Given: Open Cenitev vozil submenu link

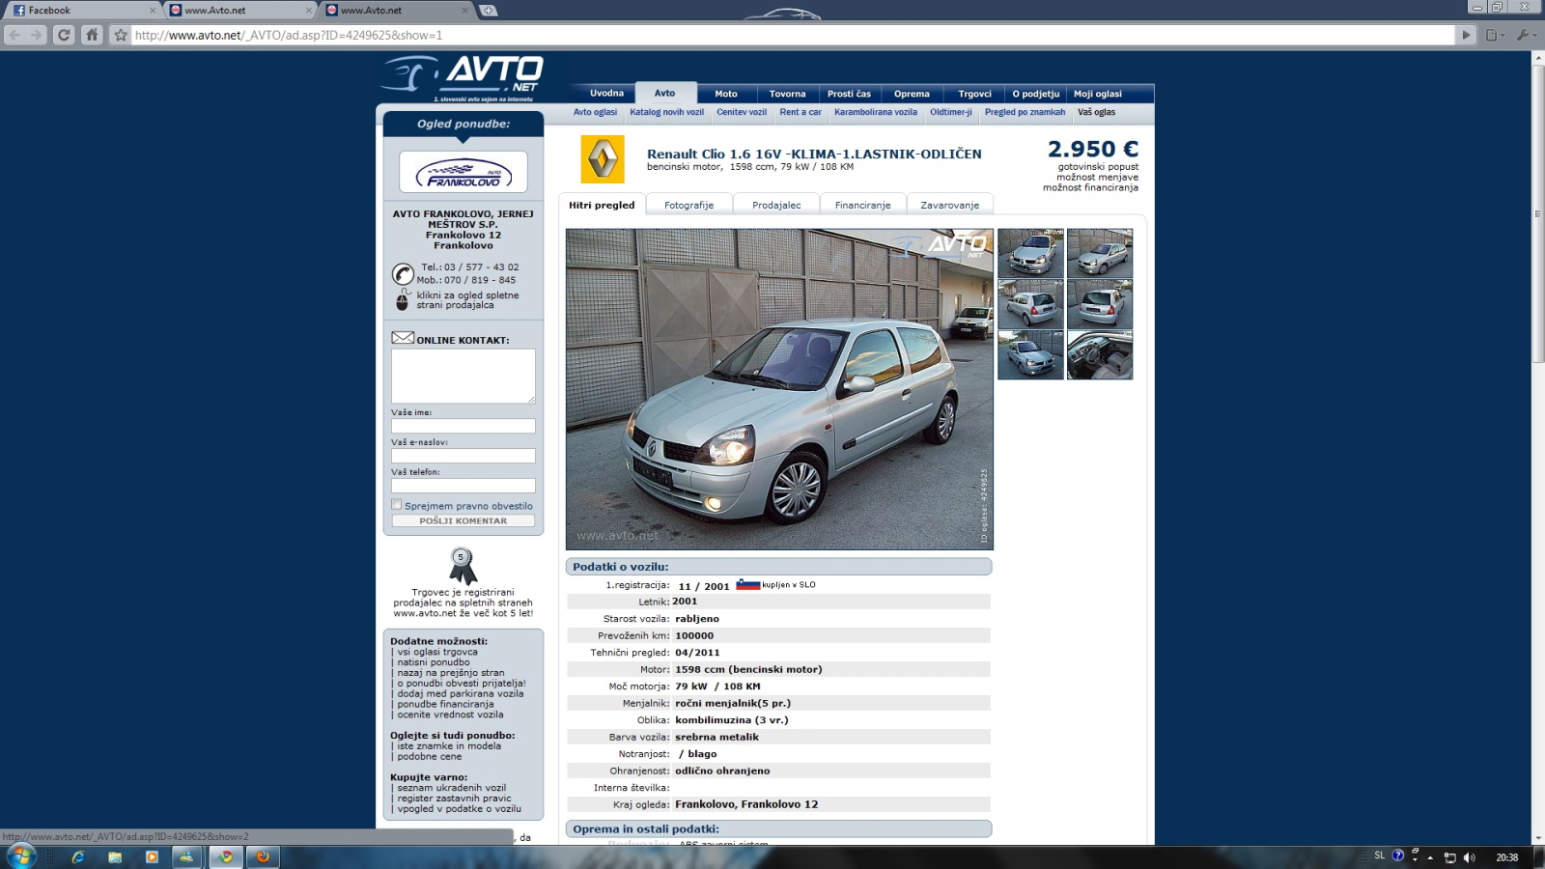Looking at the screenshot, I should (742, 112).
